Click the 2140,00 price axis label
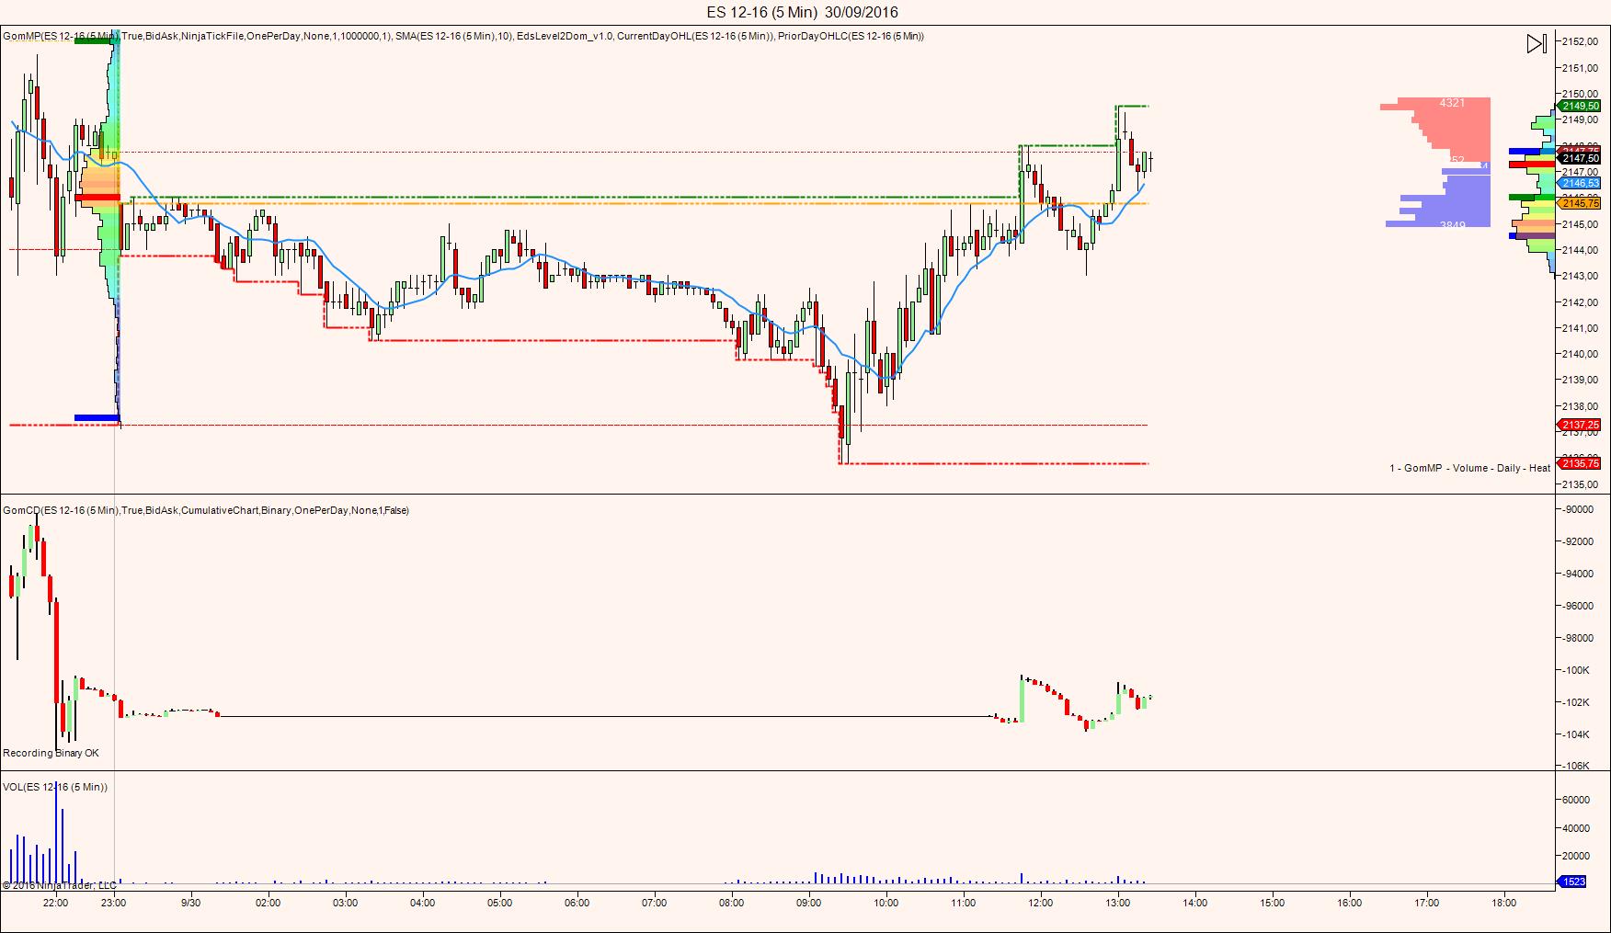The width and height of the screenshot is (1611, 933). click(x=1580, y=354)
